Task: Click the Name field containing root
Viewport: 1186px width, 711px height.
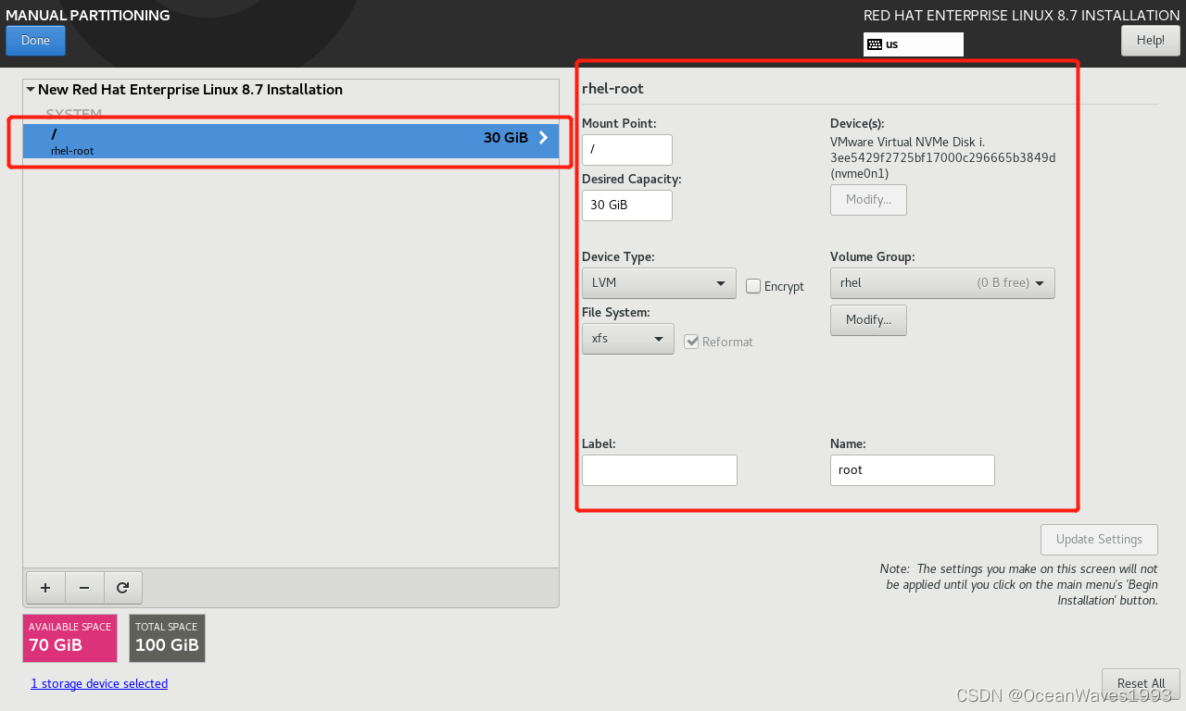Action: click(x=913, y=470)
